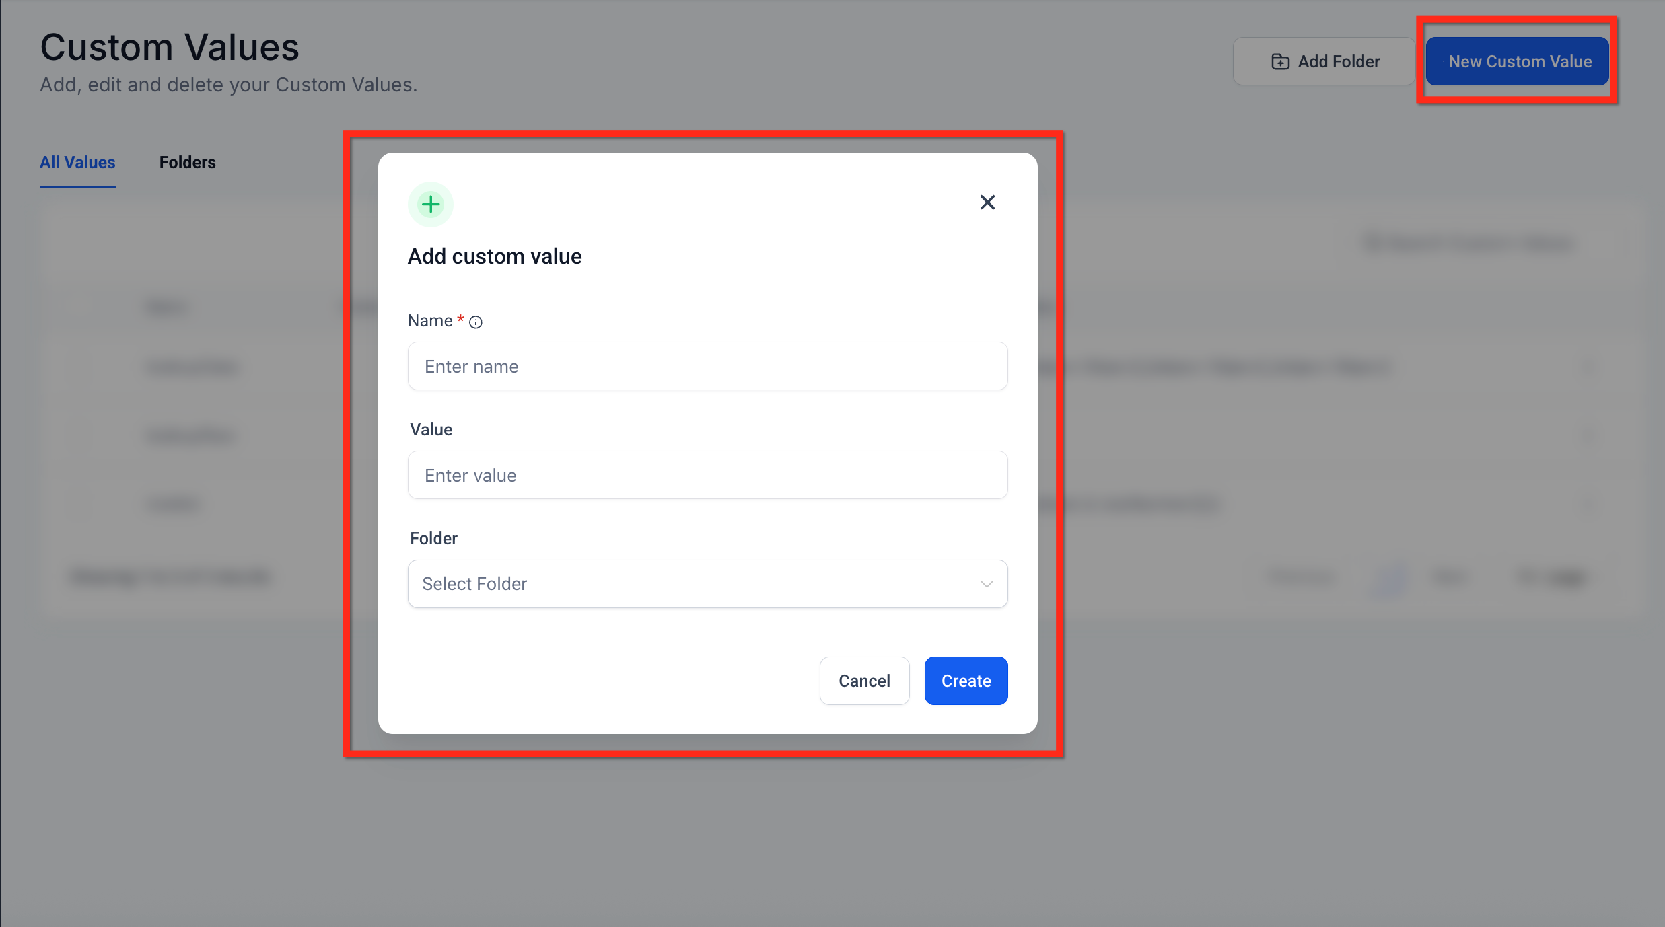Switch to the All Values tab
Screen dimensions: 1665x927
click(77, 163)
